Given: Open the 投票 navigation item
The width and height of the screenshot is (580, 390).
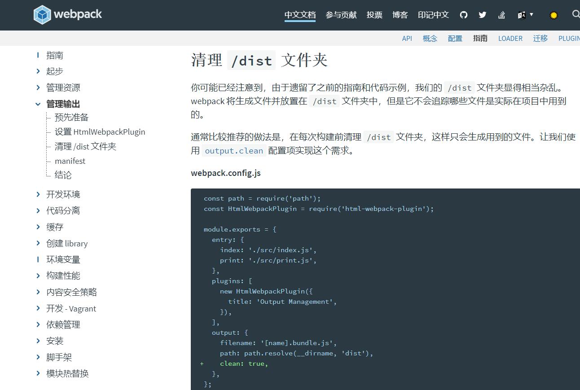Looking at the screenshot, I should tap(374, 15).
